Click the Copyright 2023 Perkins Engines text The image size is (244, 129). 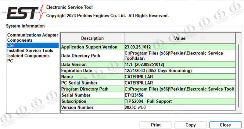tap(107, 16)
